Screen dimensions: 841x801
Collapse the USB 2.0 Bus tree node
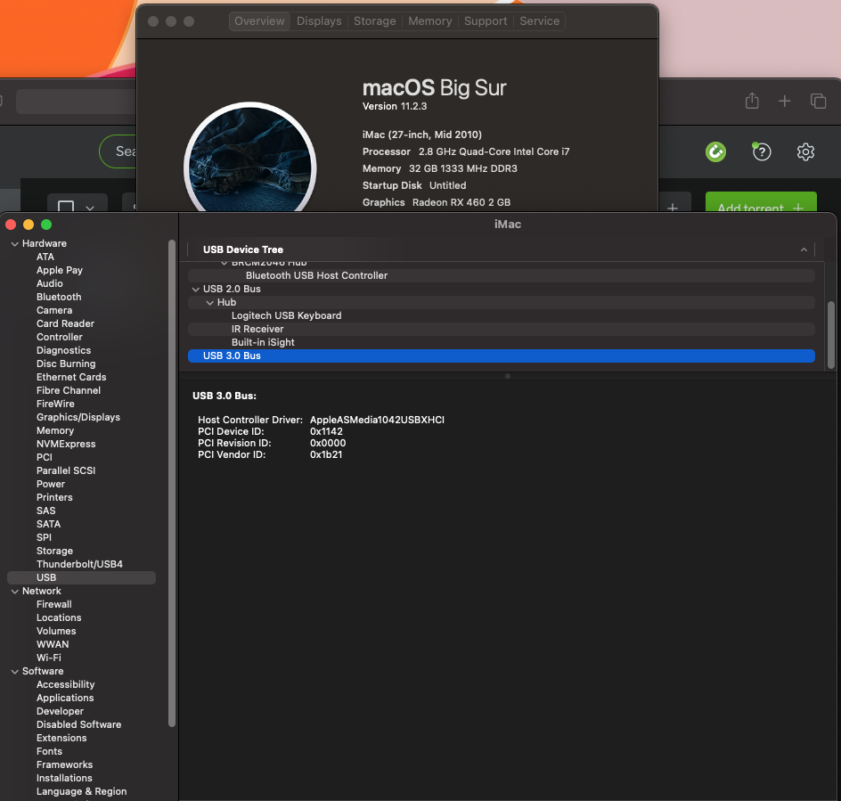tap(196, 290)
